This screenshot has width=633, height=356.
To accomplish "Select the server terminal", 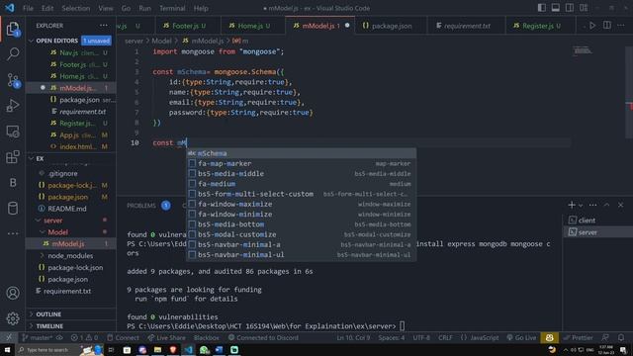I will 597,232.
